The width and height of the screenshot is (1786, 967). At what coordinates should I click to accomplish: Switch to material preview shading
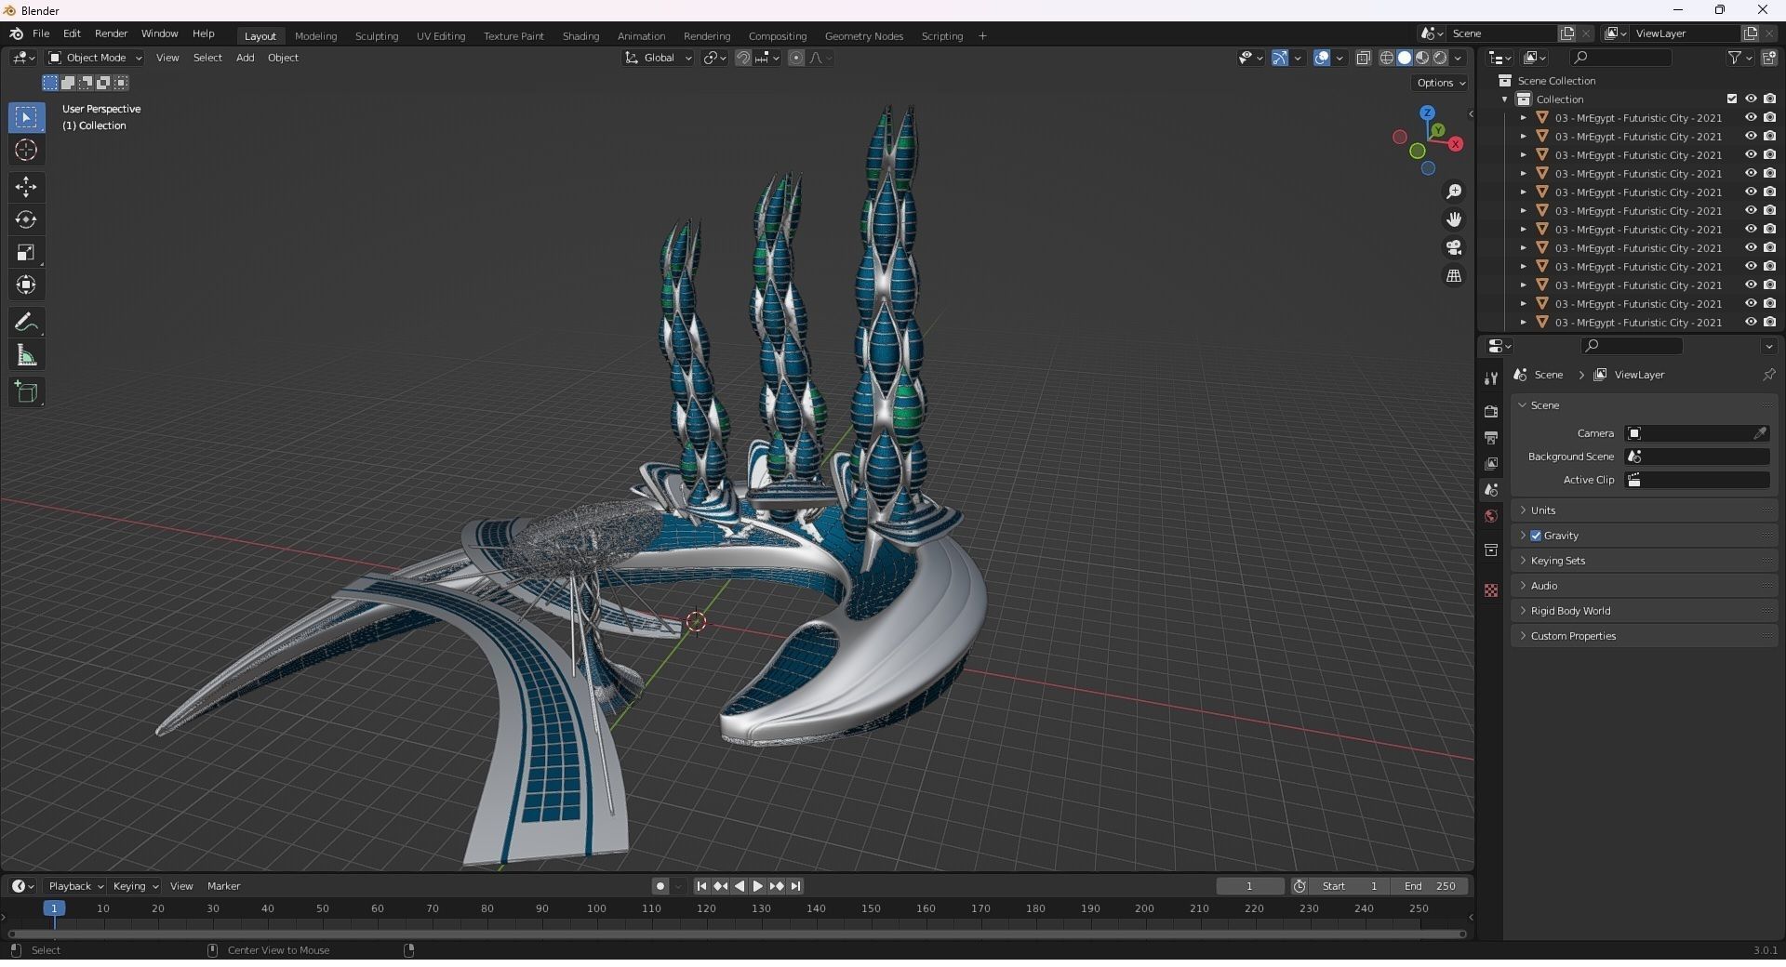tap(1422, 58)
